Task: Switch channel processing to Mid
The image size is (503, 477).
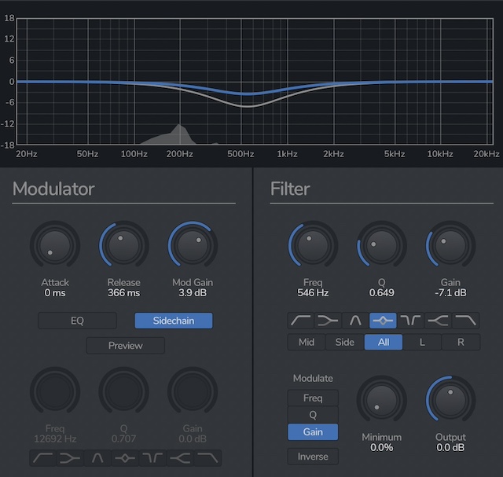Action: tap(307, 342)
